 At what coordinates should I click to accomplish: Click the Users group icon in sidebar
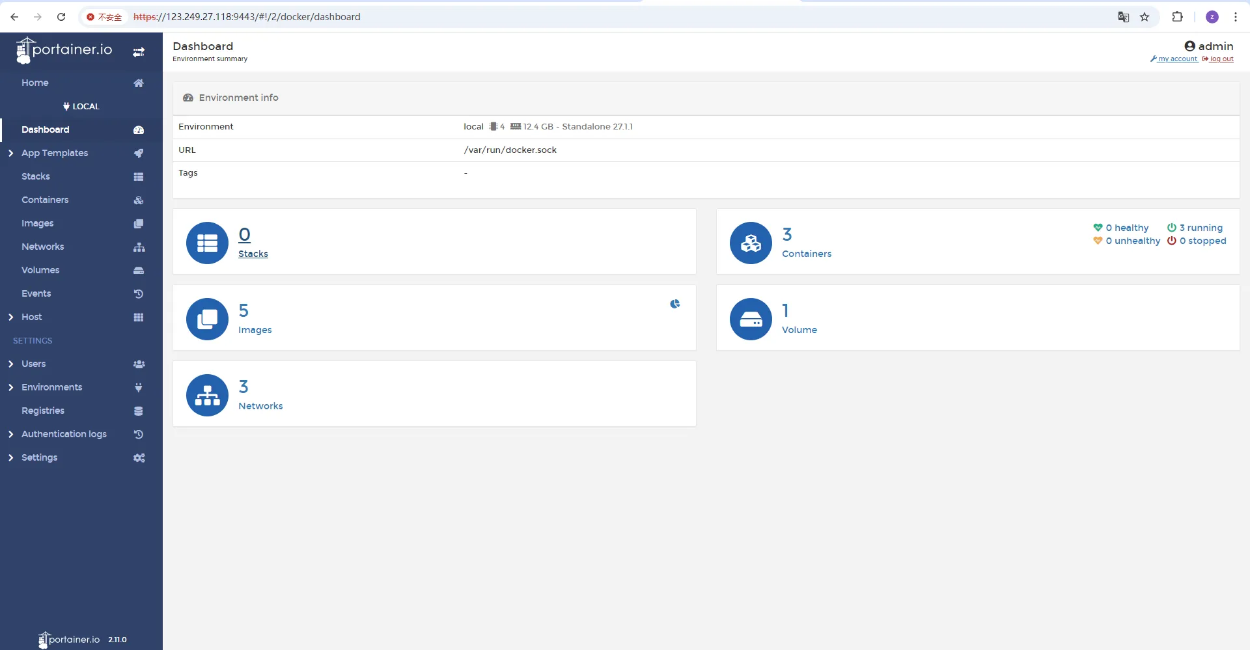(139, 364)
